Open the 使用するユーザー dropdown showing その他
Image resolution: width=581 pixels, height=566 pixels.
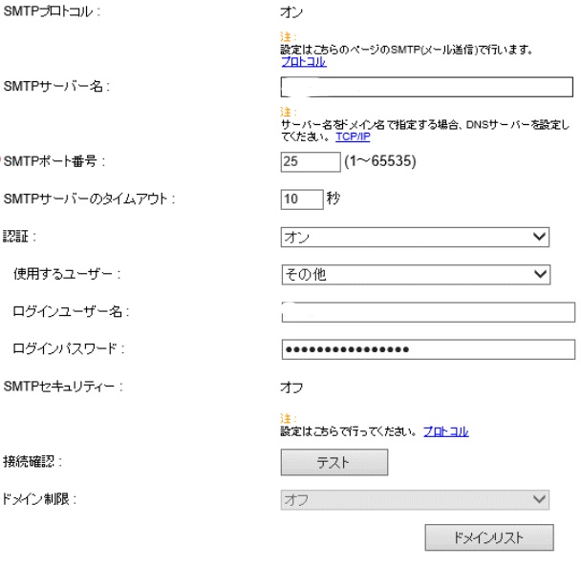(416, 275)
